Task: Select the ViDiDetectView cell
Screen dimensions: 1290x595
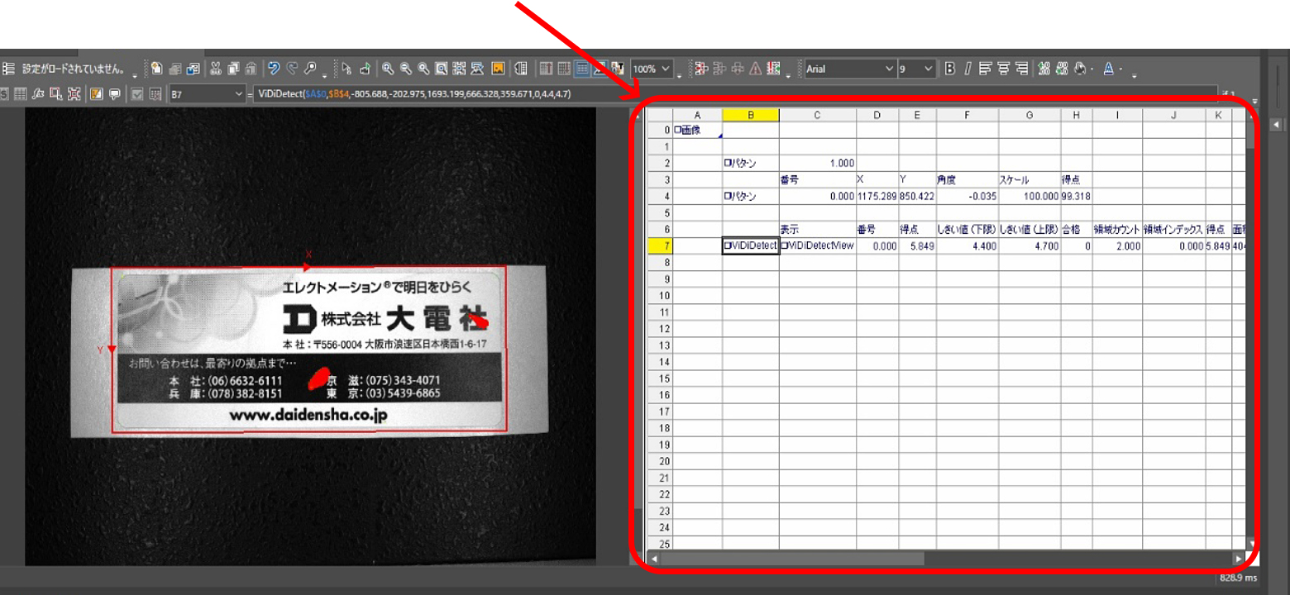Action: pyautogui.click(x=817, y=245)
